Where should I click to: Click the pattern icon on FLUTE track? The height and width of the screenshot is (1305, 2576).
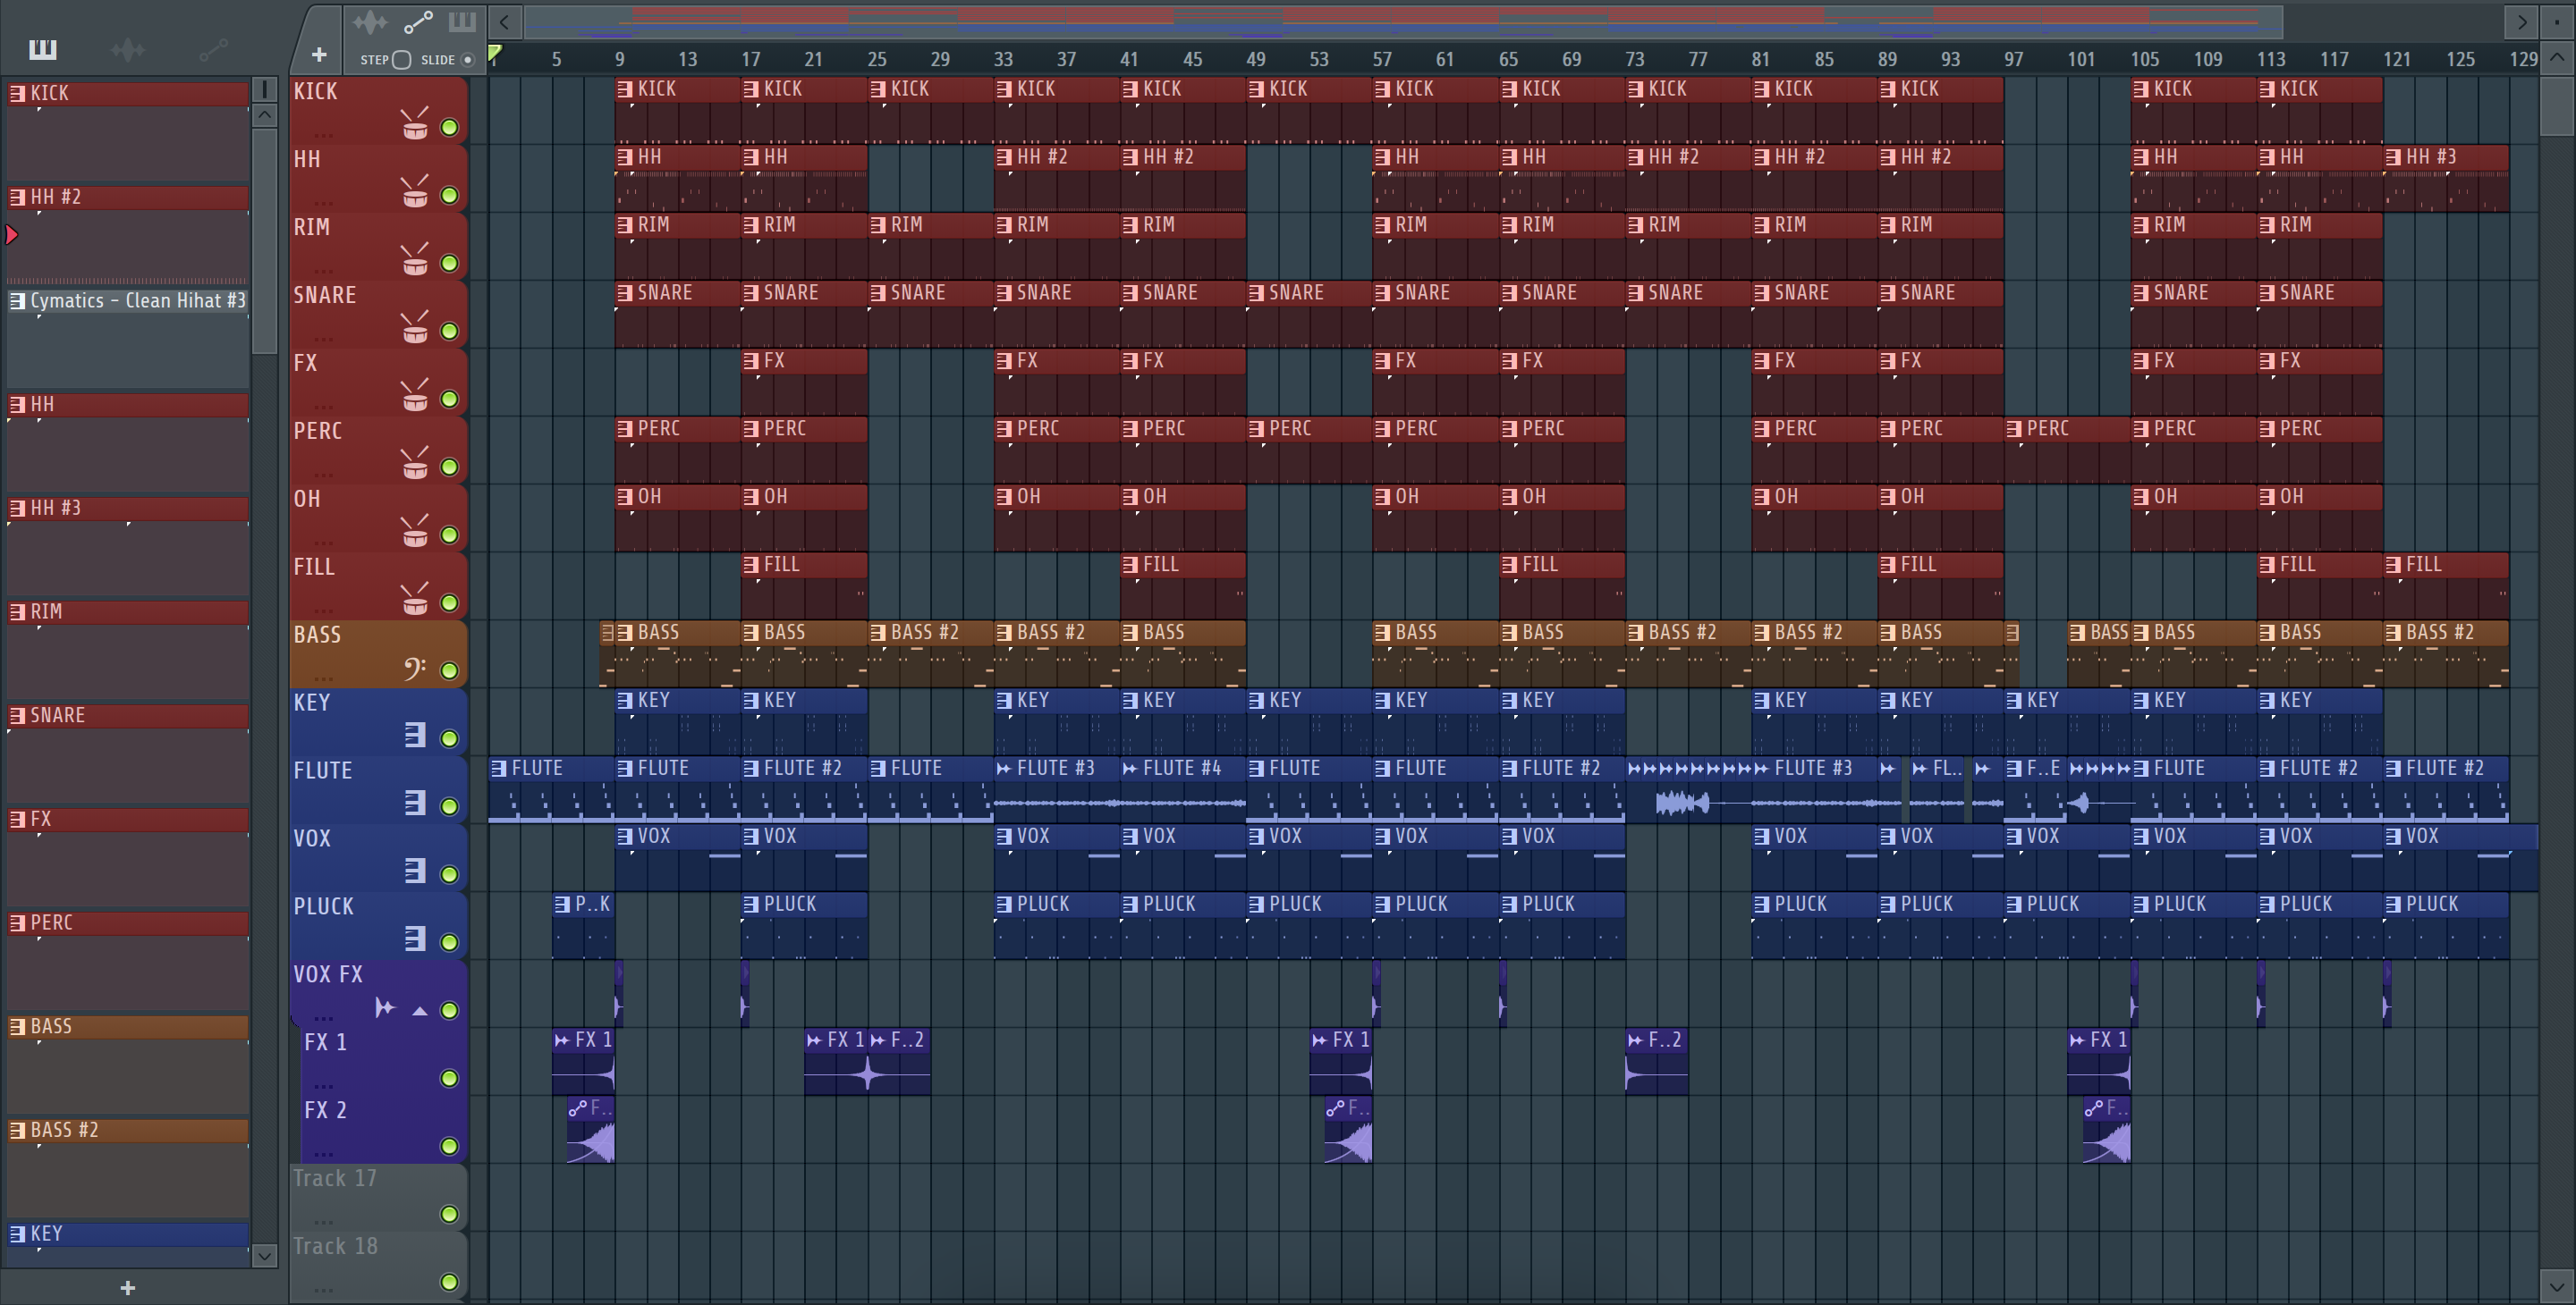tap(414, 803)
